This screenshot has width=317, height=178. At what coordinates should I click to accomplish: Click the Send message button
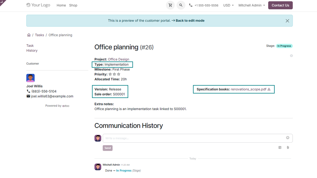[x=107, y=148]
